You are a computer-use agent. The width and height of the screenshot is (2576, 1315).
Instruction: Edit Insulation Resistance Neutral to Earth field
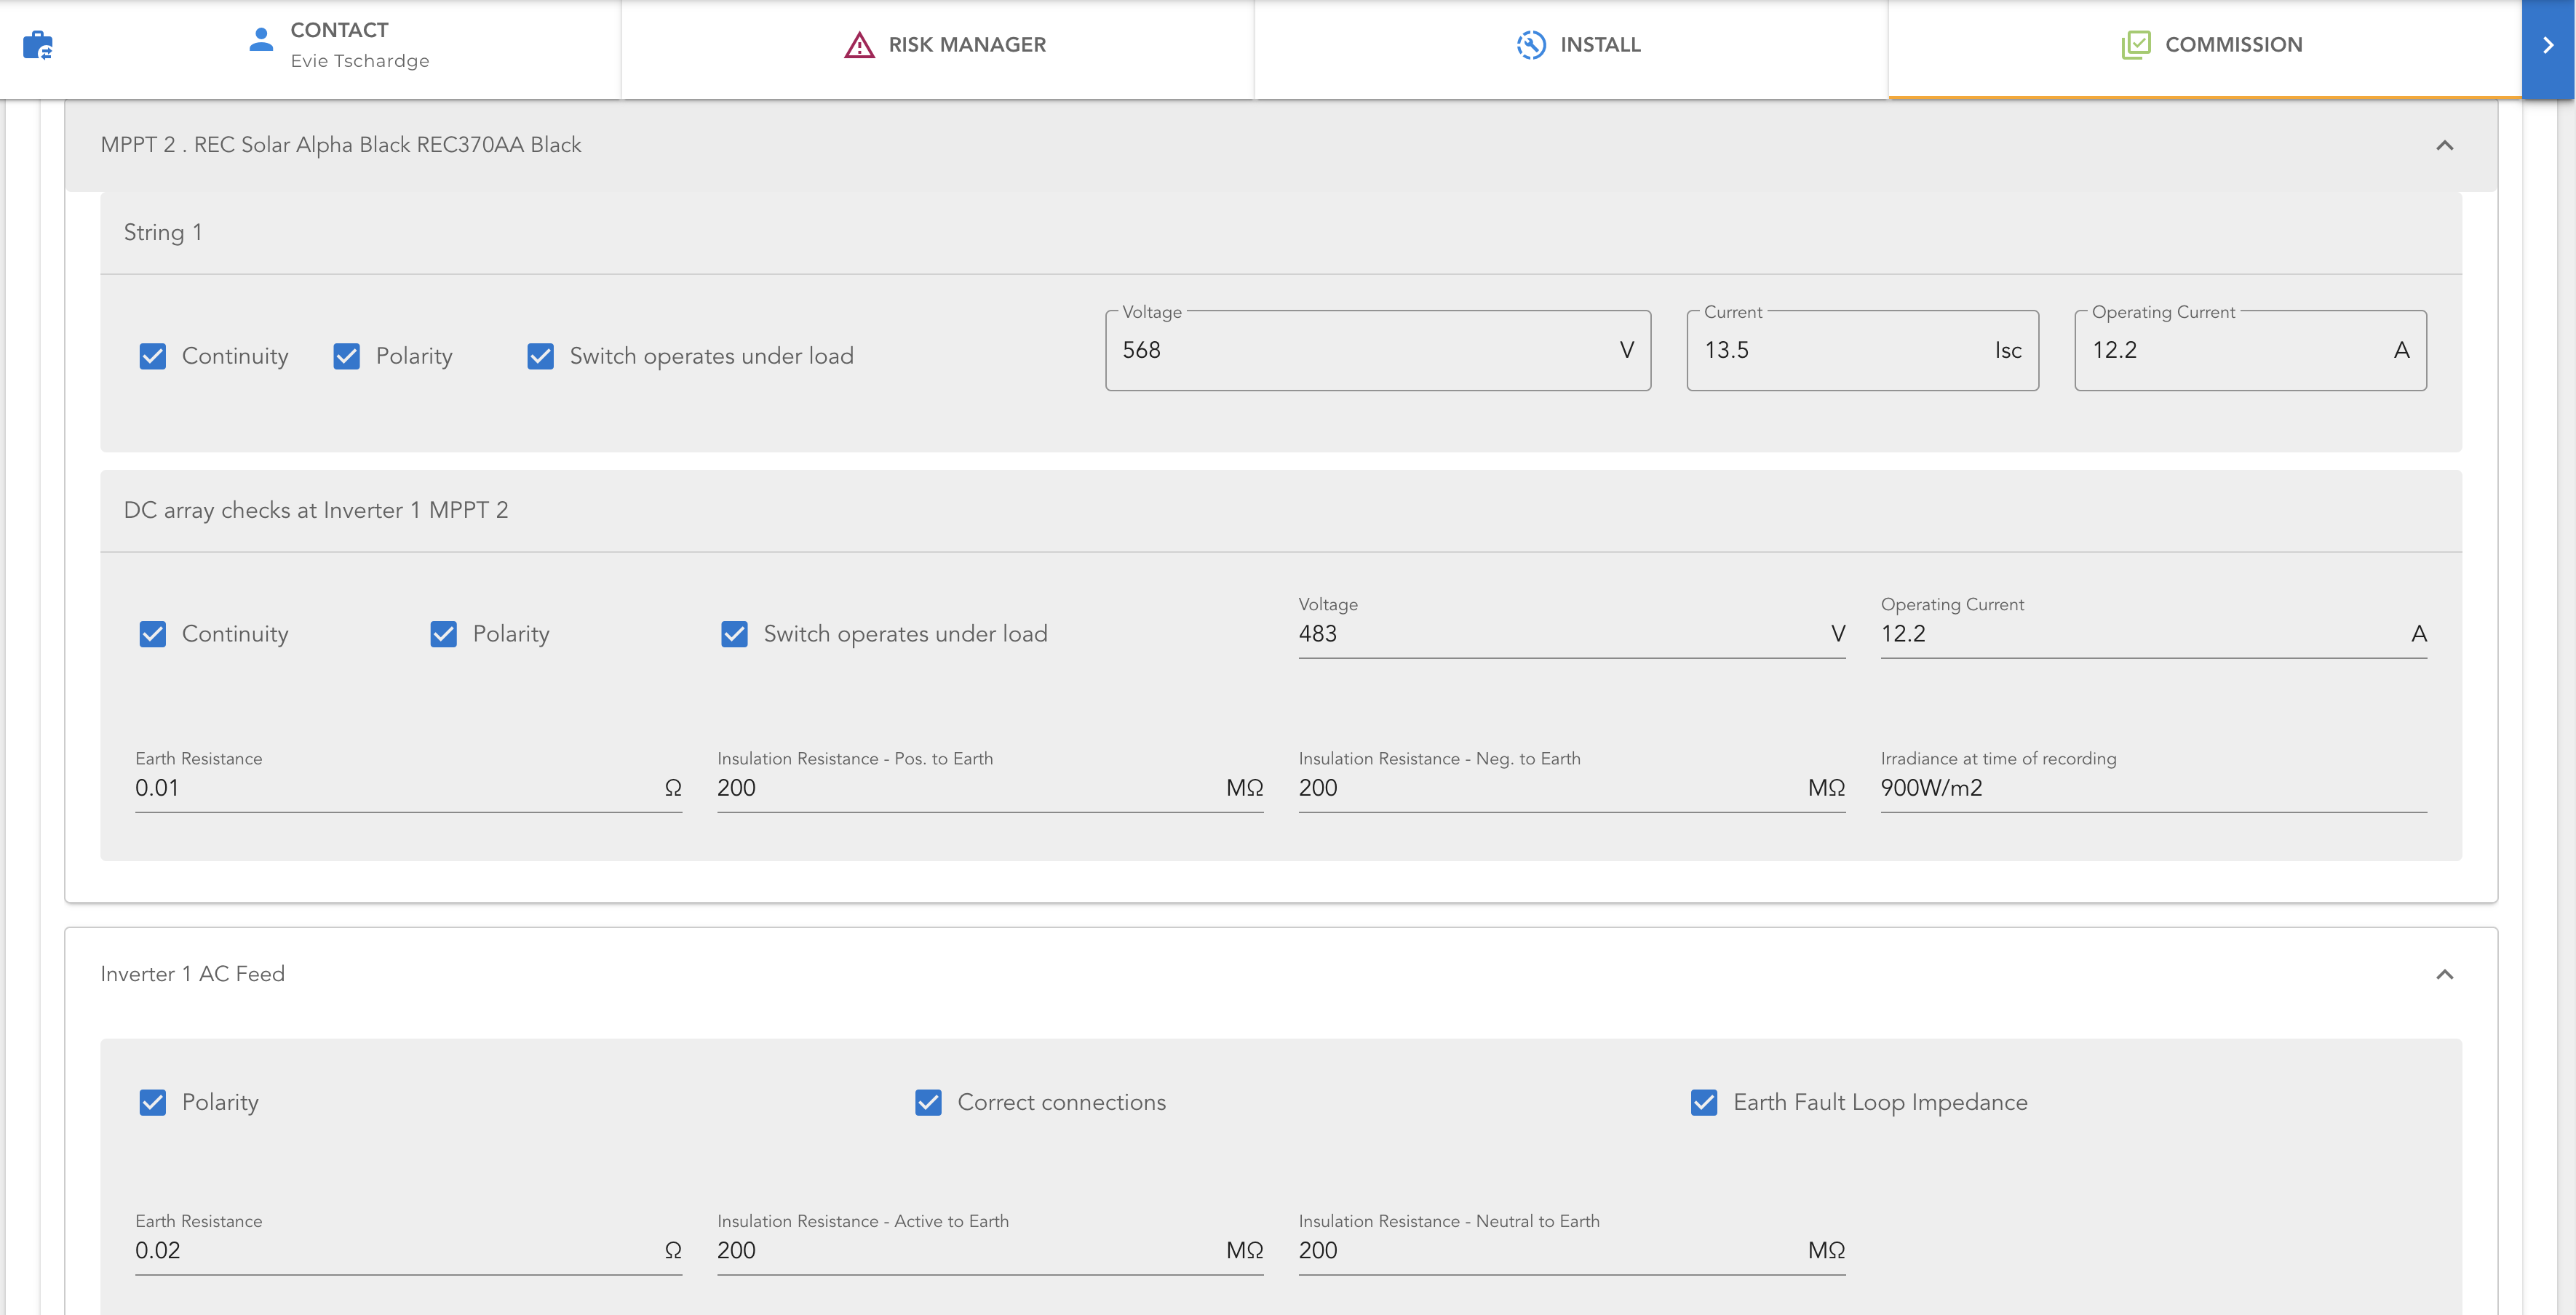click(1571, 1250)
